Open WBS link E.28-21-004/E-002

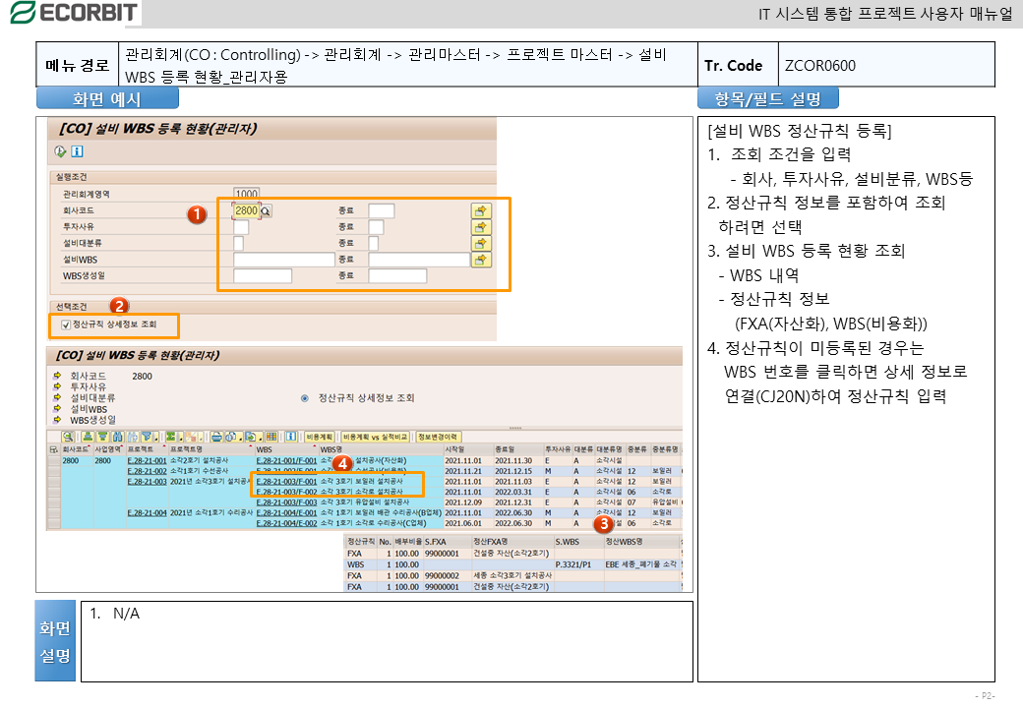(286, 523)
